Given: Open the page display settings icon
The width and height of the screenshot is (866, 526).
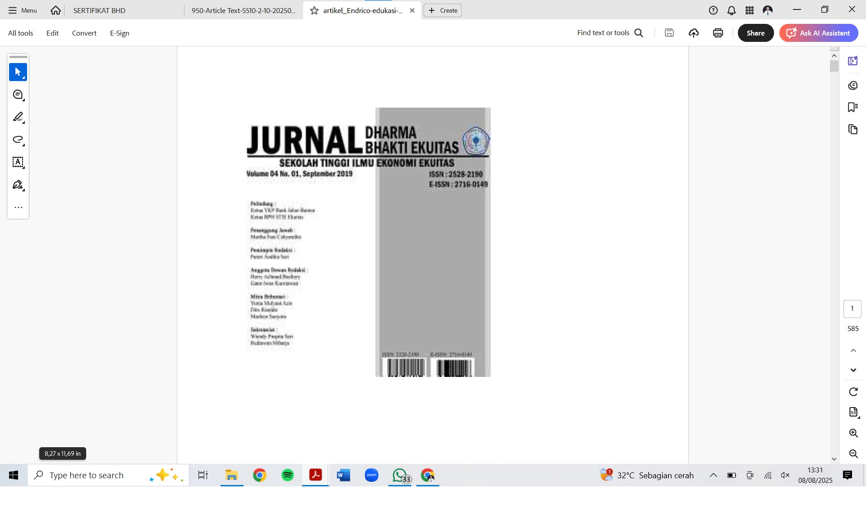Looking at the screenshot, I should tap(853, 412).
